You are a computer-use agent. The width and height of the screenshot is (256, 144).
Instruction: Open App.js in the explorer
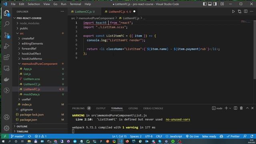tap(28, 69)
